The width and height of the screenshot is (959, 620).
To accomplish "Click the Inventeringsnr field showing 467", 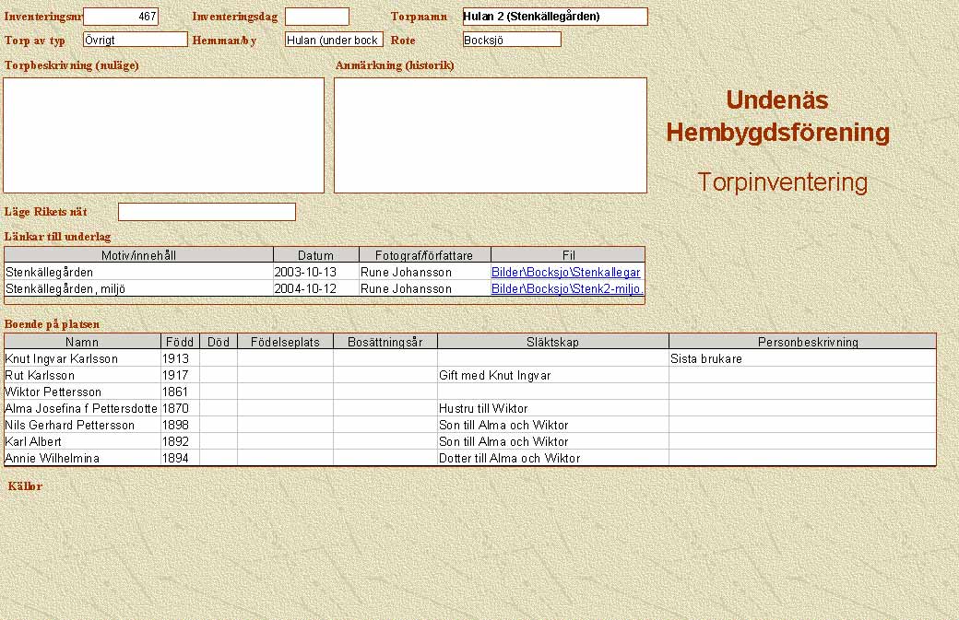I will (121, 17).
